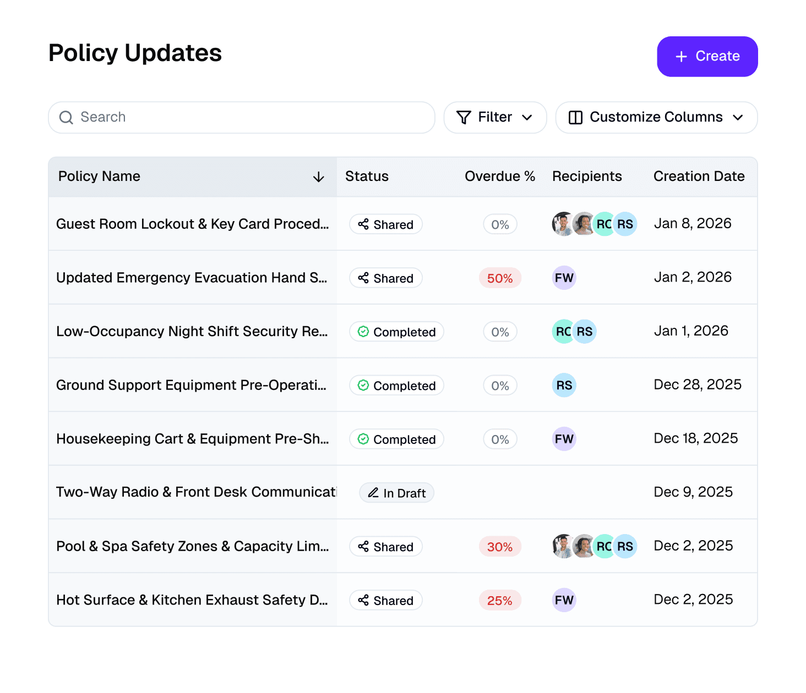Click first photo avatar on Guest Room Lockout row
Screen dimensions: 806x693
coord(562,224)
